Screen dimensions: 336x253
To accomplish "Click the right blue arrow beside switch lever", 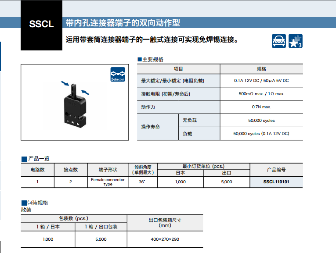I will (87, 91).
